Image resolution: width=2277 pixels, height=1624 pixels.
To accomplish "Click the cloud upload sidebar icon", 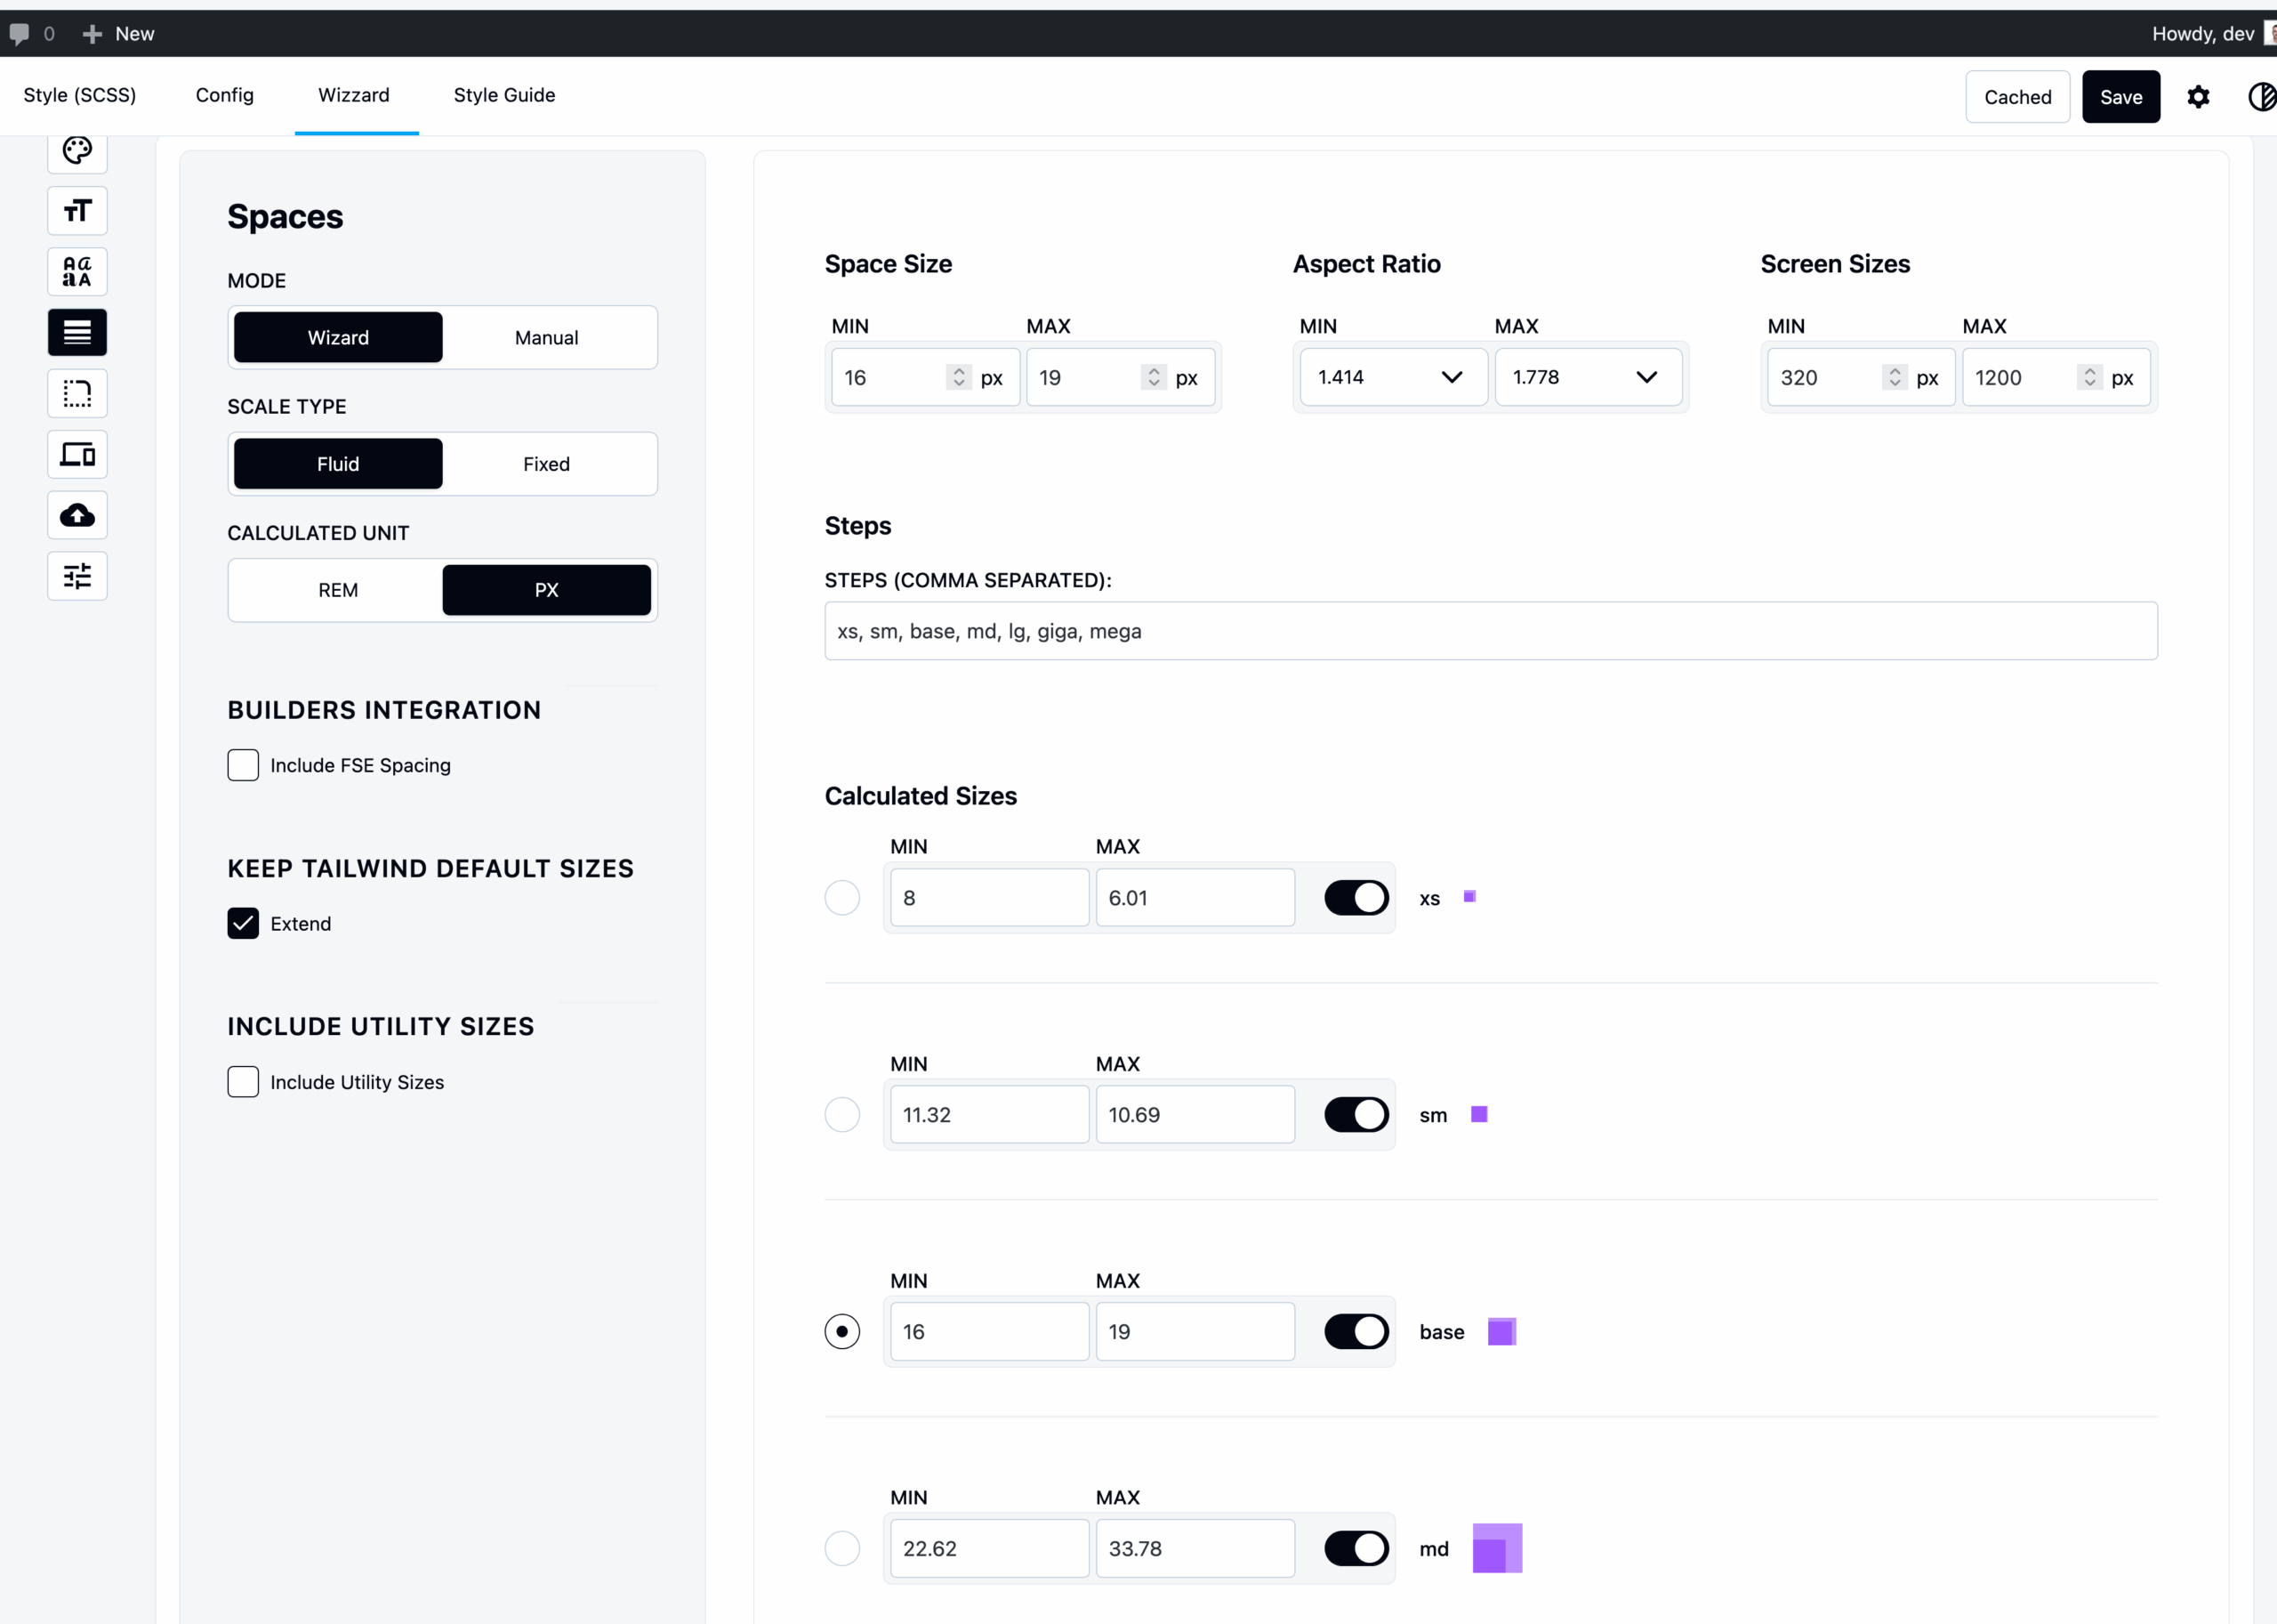I will tap(77, 515).
